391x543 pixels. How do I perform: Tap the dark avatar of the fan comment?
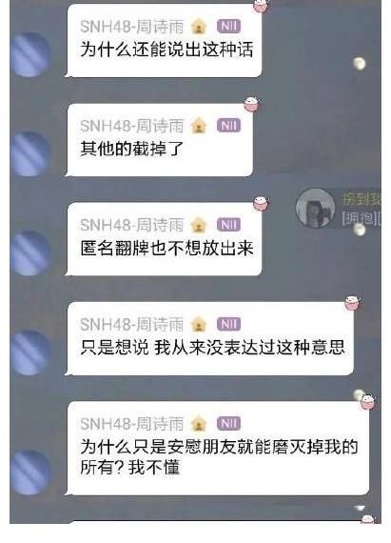point(315,208)
